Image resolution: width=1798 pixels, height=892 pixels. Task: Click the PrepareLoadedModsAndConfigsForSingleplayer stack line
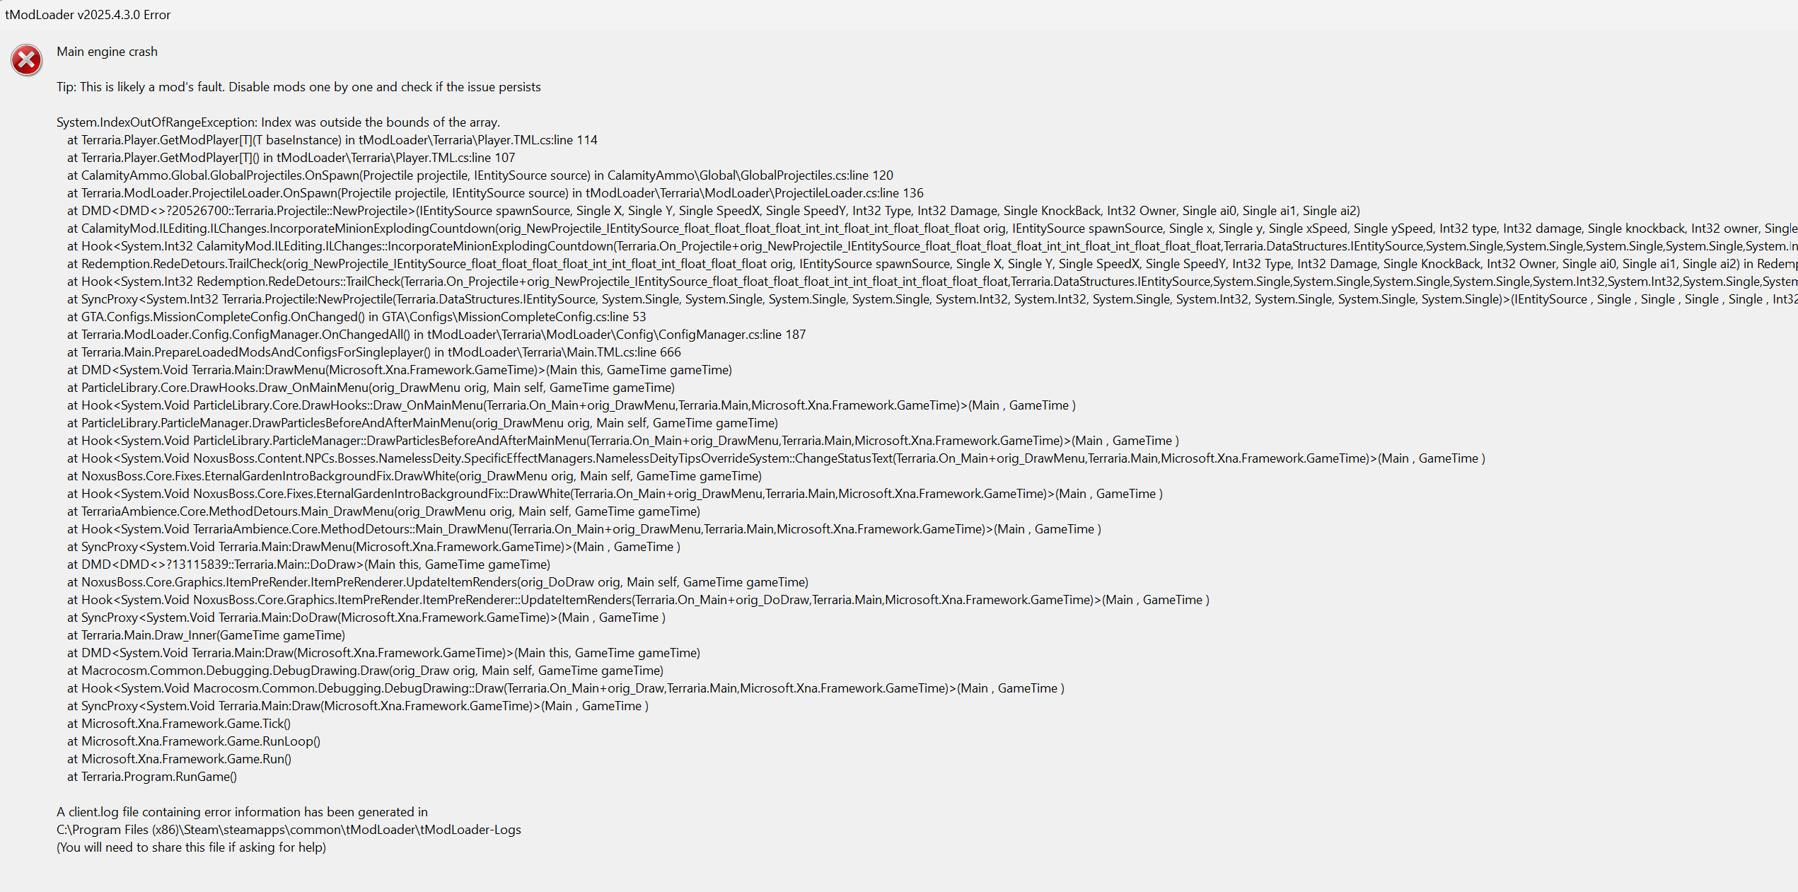tap(374, 352)
